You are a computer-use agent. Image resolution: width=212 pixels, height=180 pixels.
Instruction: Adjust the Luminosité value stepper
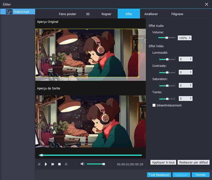191,59
